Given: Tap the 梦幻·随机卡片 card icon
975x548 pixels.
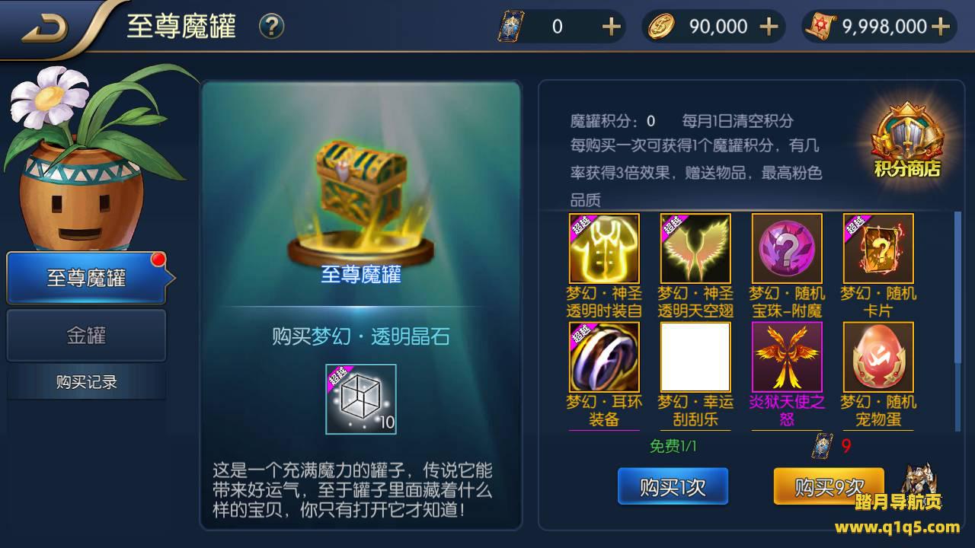Looking at the screenshot, I should 878,248.
